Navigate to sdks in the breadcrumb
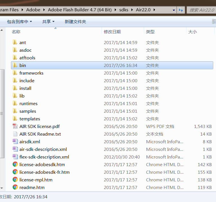The width and height of the screenshot is (216, 202). pyautogui.click(x=124, y=10)
